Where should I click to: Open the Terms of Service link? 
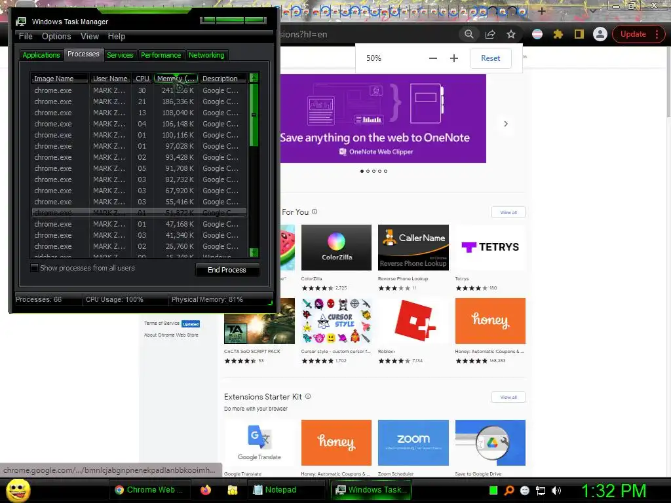[x=162, y=324]
